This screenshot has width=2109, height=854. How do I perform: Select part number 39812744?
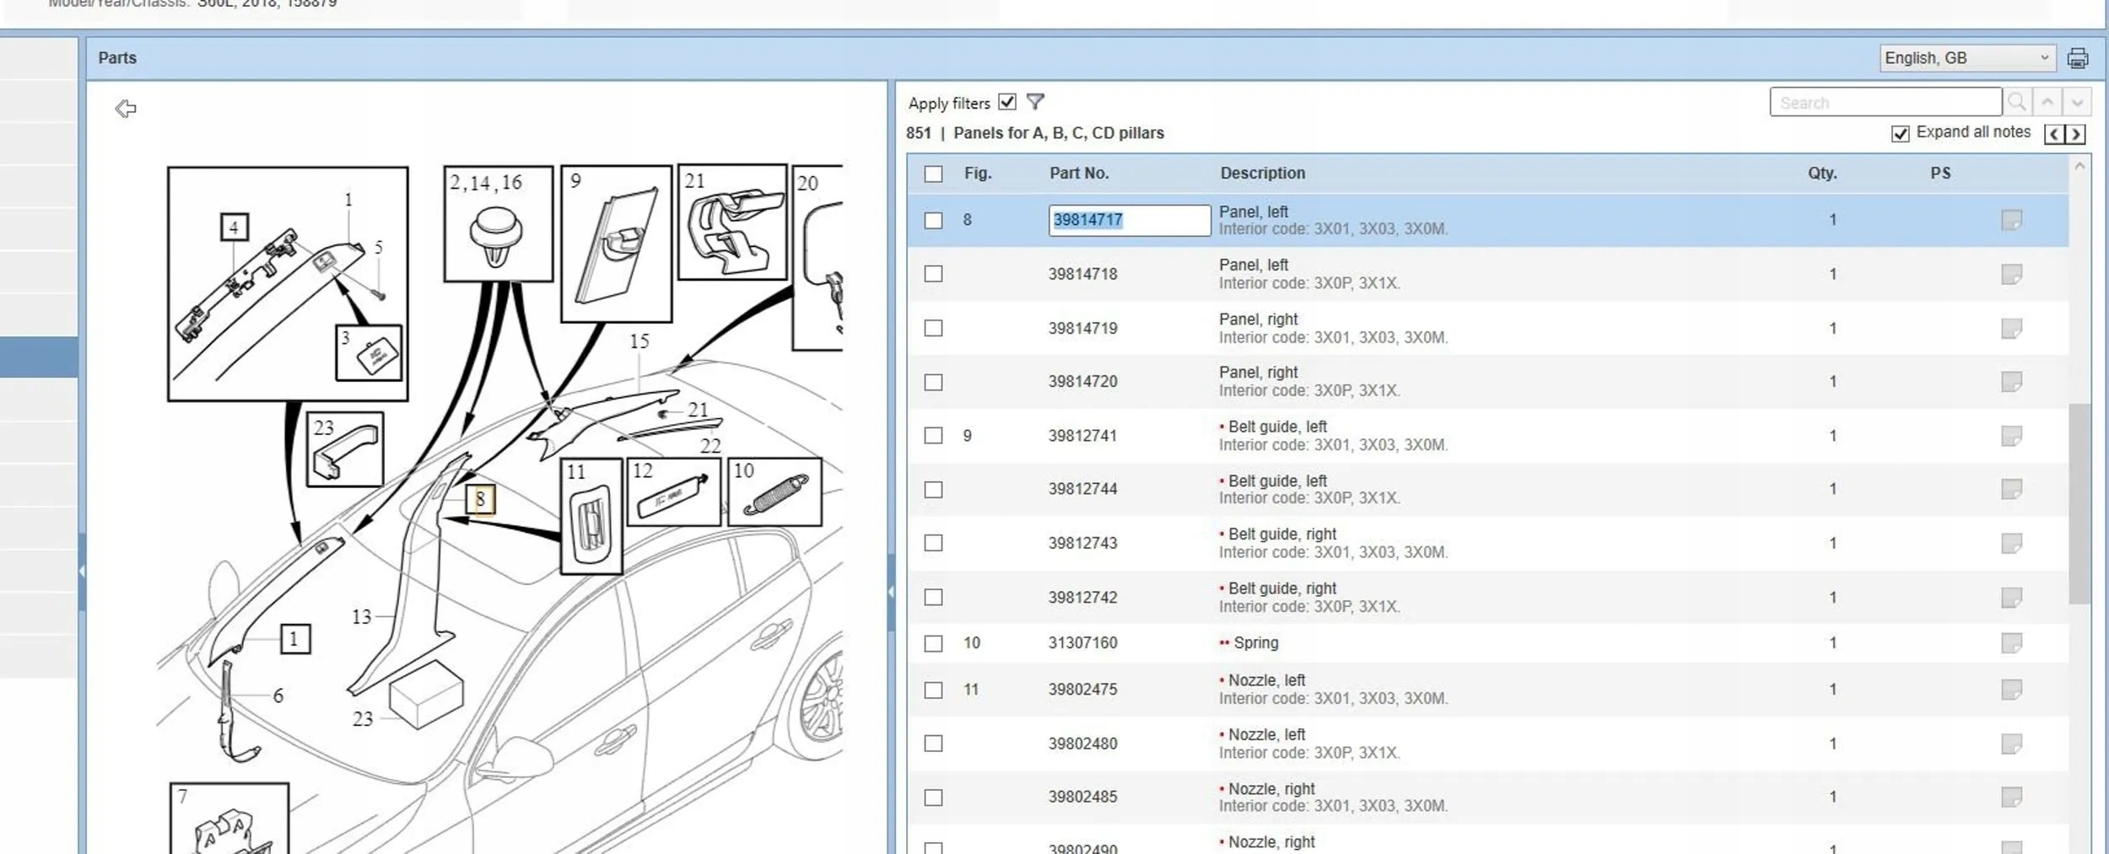pyautogui.click(x=1082, y=489)
